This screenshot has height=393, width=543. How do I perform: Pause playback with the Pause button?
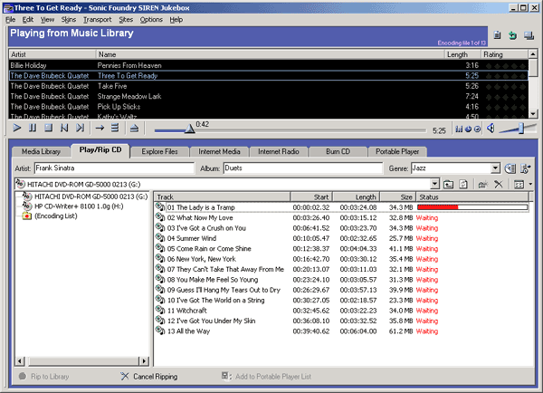tap(33, 129)
